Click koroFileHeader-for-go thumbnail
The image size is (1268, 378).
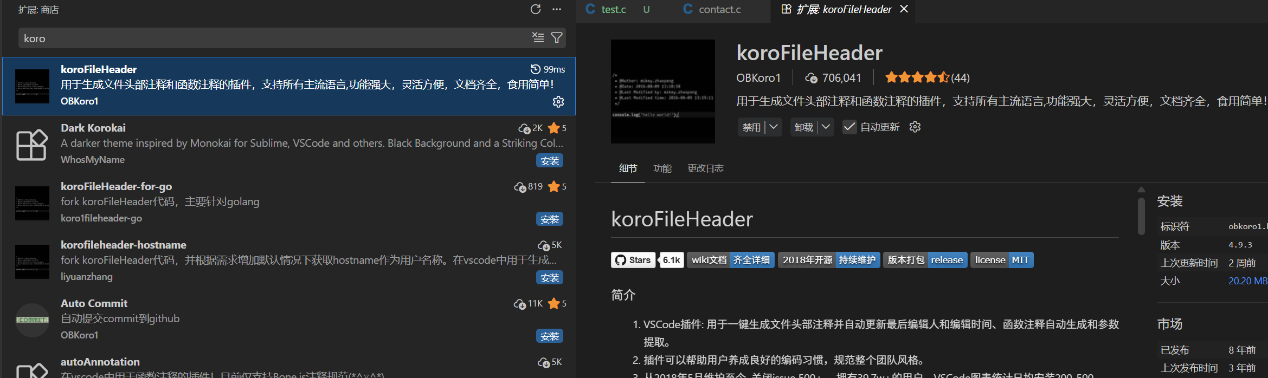(x=32, y=203)
